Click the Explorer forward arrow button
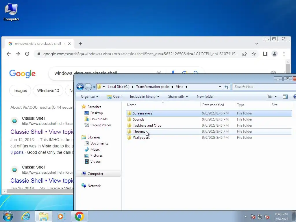 click(x=88, y=87)
